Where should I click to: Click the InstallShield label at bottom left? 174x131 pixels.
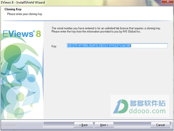[x=10, y=125]
